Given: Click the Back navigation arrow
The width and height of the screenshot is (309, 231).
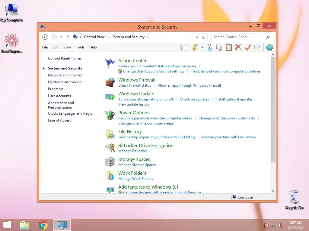Looking at the screenshot, I should 45,37.
